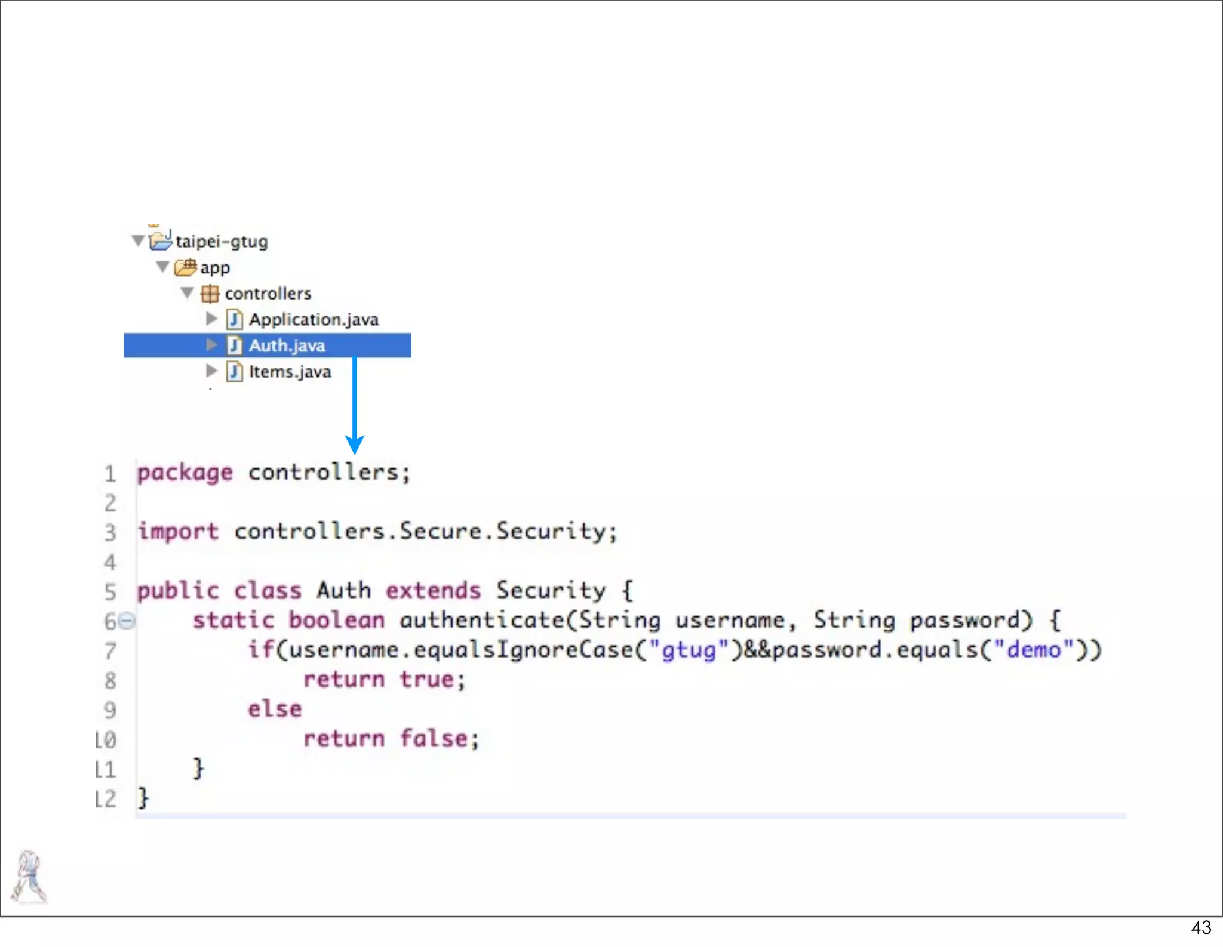Click the taipei-gtug project folder icon
This screenshot has height=947, width=1223.
(160, 240)
